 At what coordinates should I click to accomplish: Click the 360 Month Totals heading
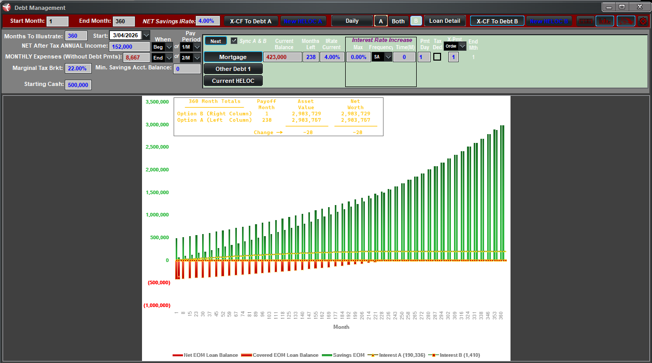(x=215, y=101)
